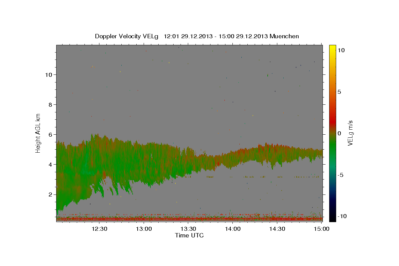Click the height tick label 2
Image resolution: width=399 pixels, height=266 pixels.
coord(51,195)
